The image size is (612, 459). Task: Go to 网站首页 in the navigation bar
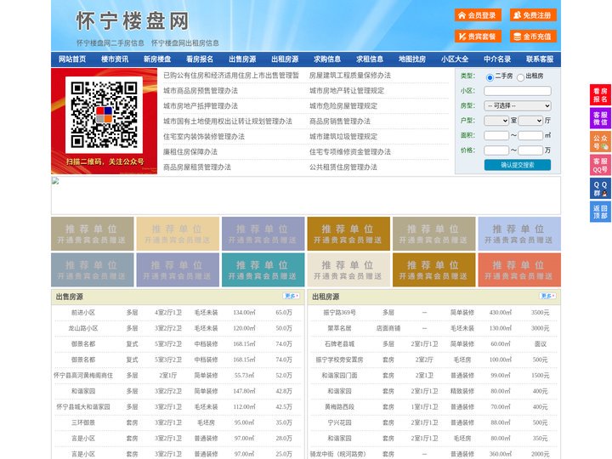[x=72, y=59]
